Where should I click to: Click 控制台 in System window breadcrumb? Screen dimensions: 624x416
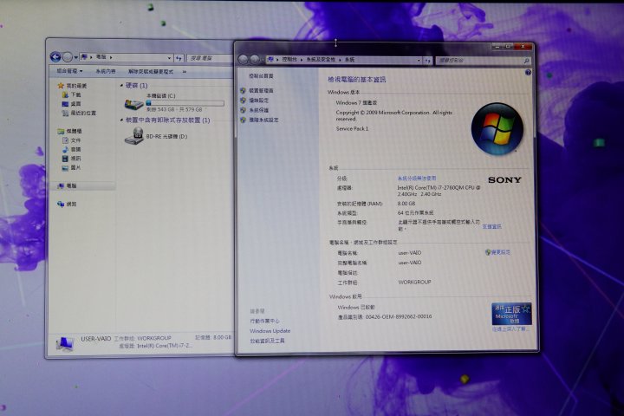pos(289,59)
